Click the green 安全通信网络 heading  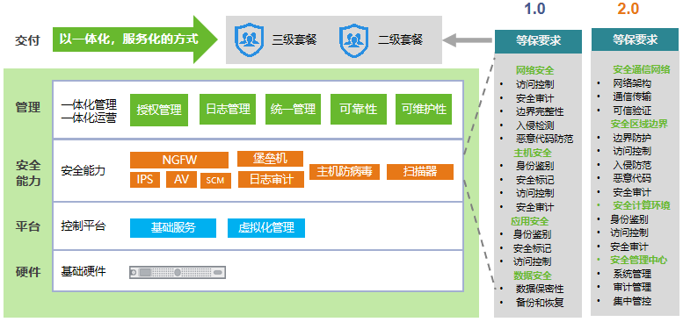point(642,69)
